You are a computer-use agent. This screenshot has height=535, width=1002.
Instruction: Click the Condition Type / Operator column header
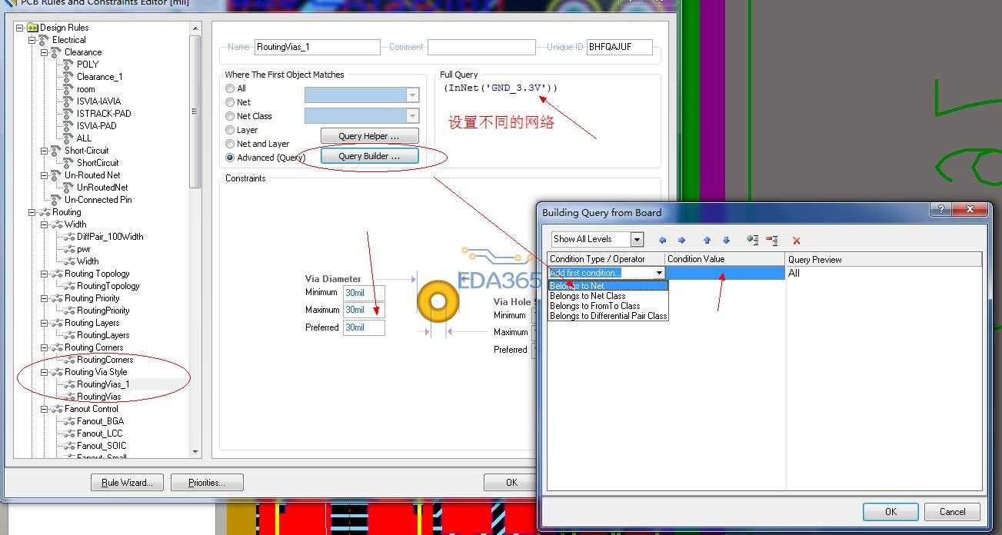click(606, 259)
